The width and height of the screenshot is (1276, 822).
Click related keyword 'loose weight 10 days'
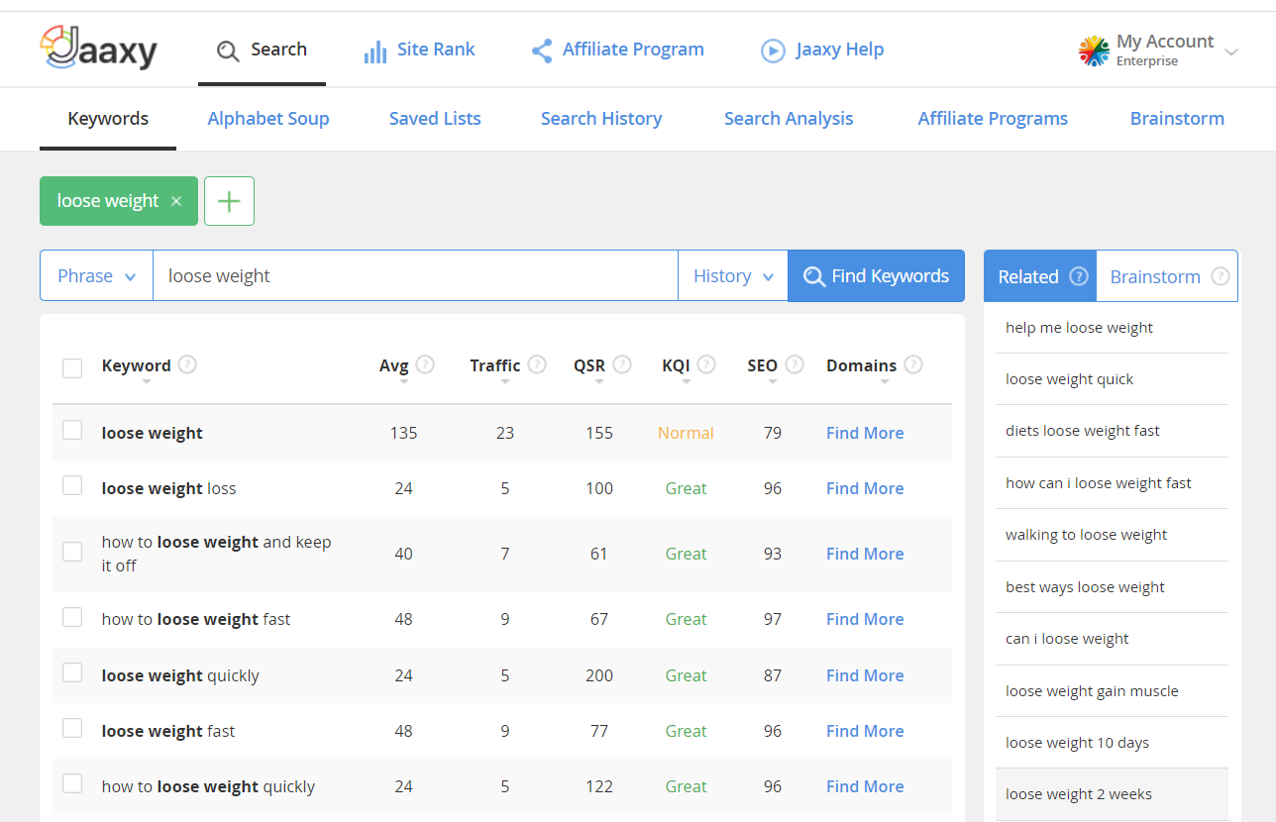pos(1077,743)
